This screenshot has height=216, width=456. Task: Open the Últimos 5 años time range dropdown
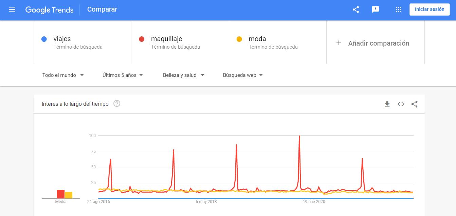[x=123, y=75]
